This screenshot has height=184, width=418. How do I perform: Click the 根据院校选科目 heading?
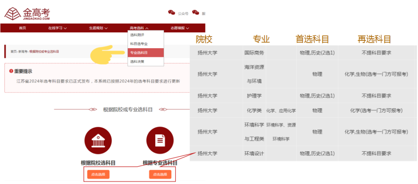click(98, 163)
